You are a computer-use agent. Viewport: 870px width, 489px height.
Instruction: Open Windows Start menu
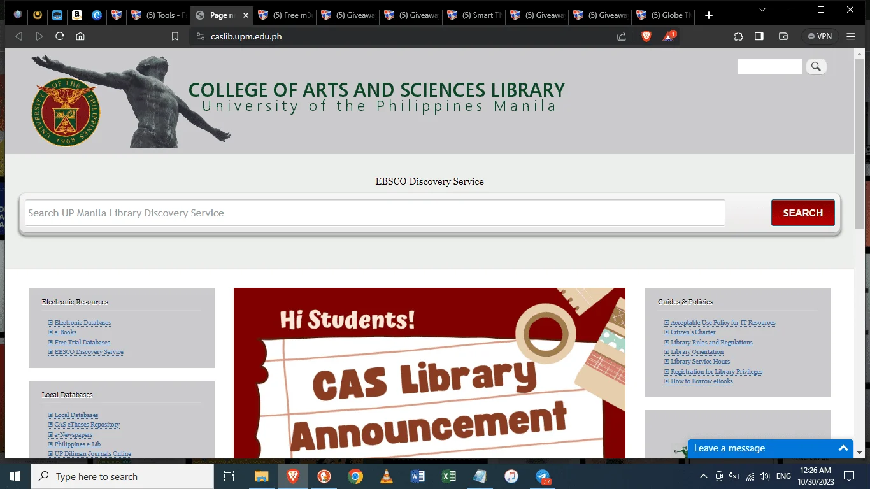pyautogui.click(x=15, y=476)
